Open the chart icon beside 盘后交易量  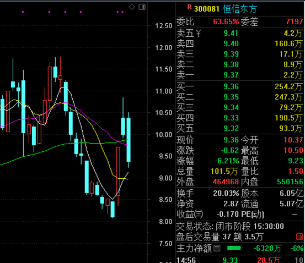[x=299, y=237]
